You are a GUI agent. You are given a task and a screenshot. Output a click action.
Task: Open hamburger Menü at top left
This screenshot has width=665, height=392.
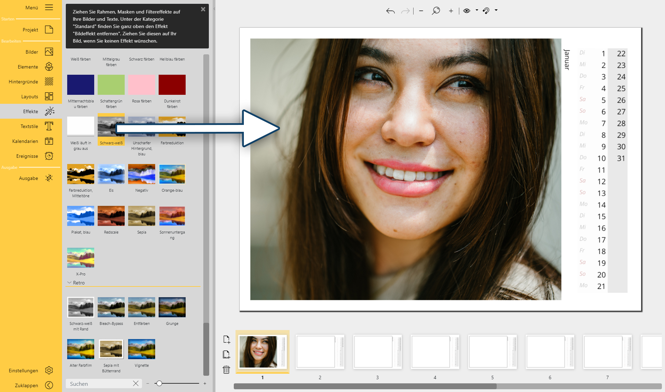49,7
